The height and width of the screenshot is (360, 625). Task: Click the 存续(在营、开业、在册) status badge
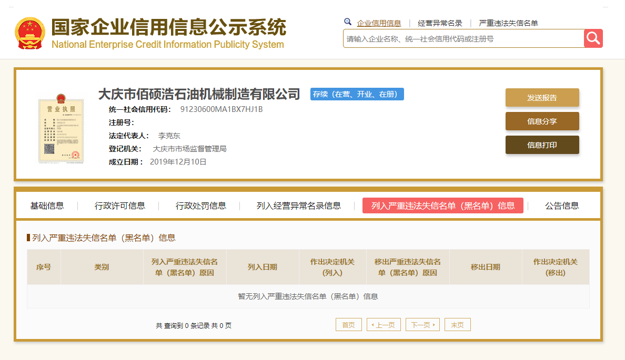tap(357, 94)
